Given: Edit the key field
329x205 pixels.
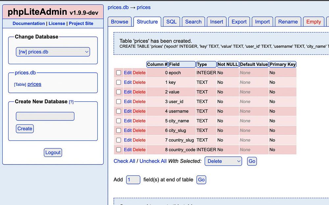Looking at the screenshot, I should pos(128,82).
